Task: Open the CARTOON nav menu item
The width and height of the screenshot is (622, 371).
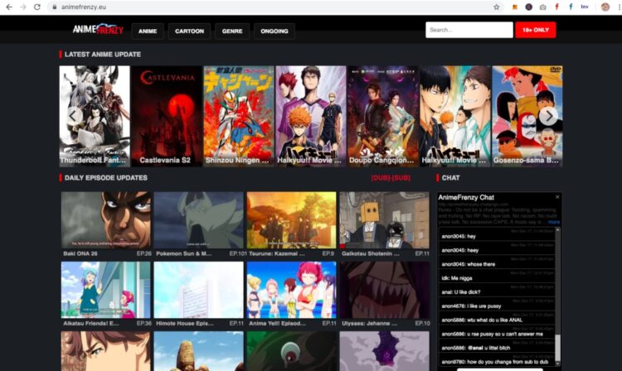Action: coord(189,31)
